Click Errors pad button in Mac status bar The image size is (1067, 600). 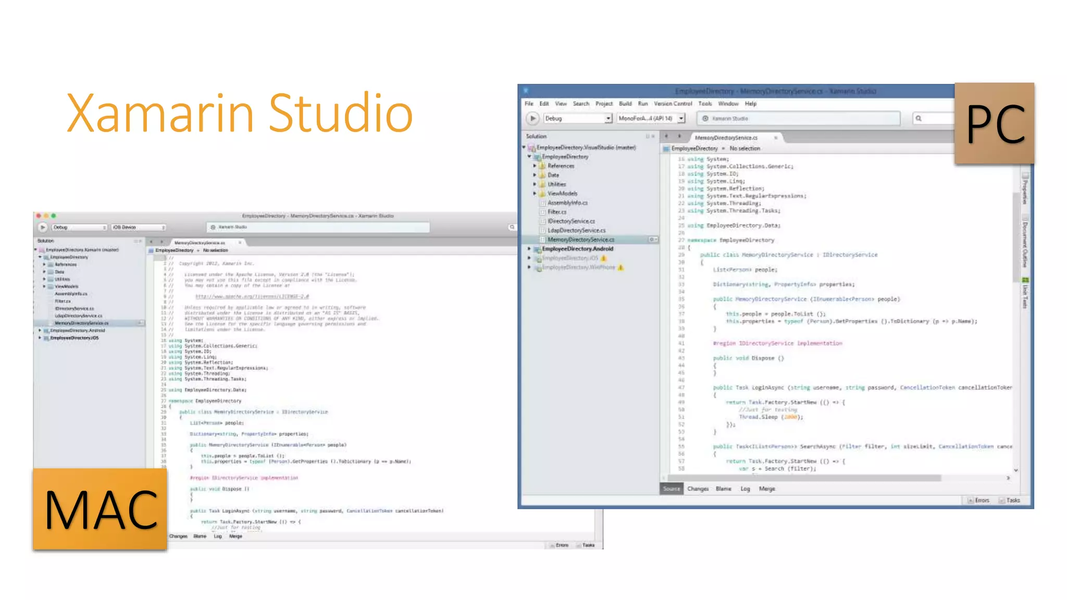click(x=559, y=545)
